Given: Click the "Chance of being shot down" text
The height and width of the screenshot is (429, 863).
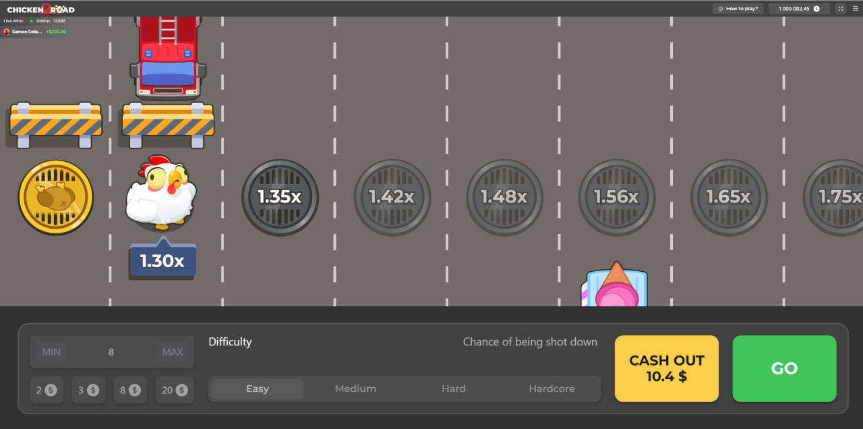Looking at the screenshot, I should (530, 342).
